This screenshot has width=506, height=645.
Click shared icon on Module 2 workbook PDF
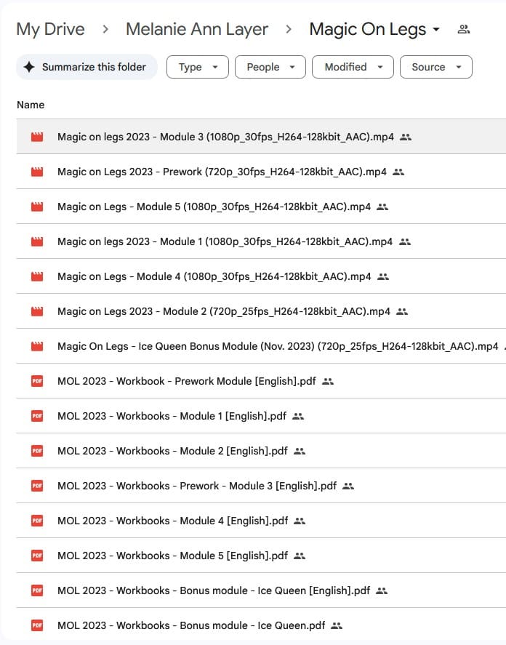coord(300,451)
